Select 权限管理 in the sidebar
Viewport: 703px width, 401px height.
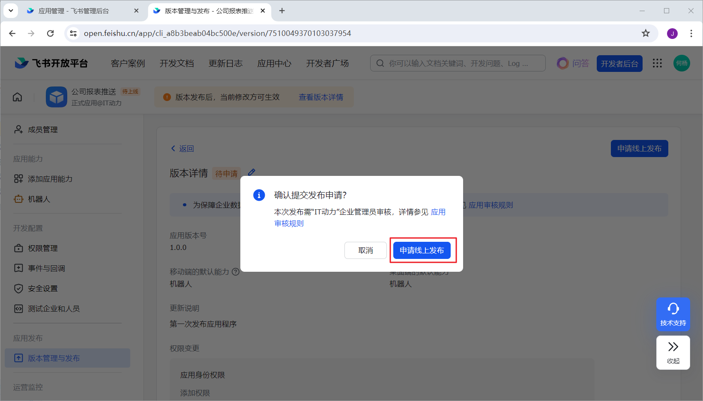point(42,248)
